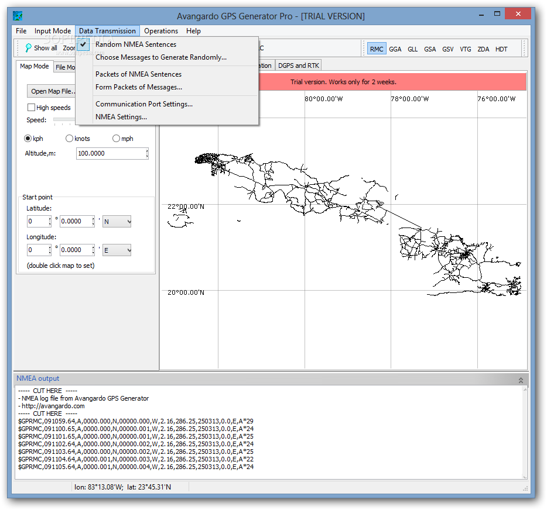Open the Input Mode menu
This screenshot has width=547, height=510.
click(52, 31)
